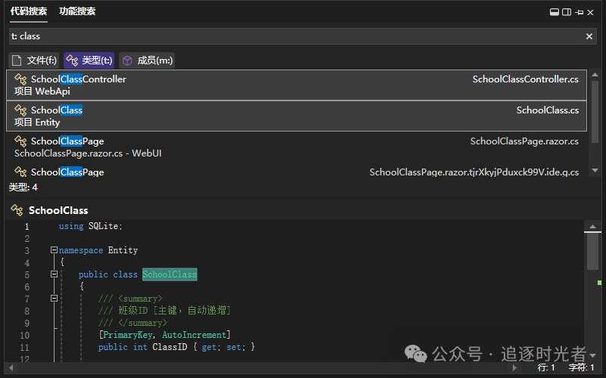
Task: Toggle the 成员(m:) filter
Action: tap(147, 60)
